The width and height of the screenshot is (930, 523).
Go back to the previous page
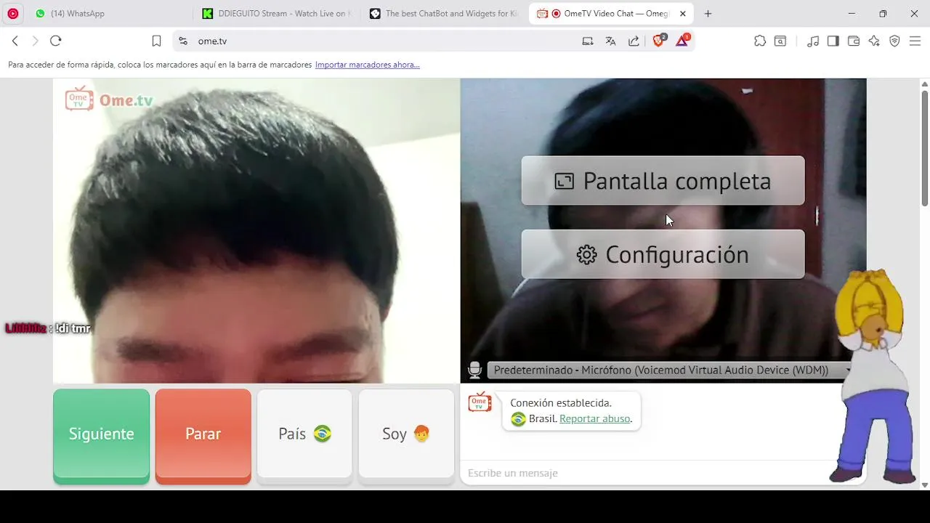tap(15, 41)
